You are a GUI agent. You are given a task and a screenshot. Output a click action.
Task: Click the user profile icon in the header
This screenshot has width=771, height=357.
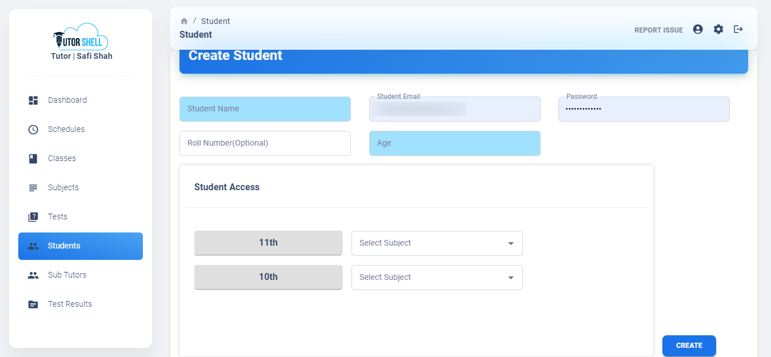click(697, 29)
